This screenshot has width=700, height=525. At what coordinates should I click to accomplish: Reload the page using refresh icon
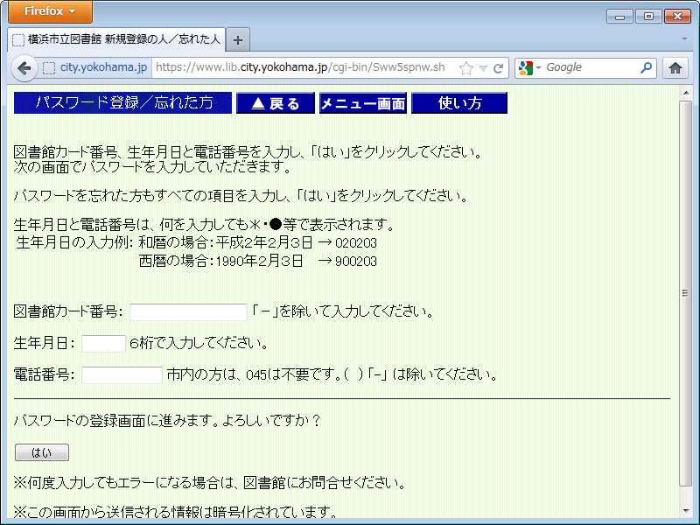[499, 67]
